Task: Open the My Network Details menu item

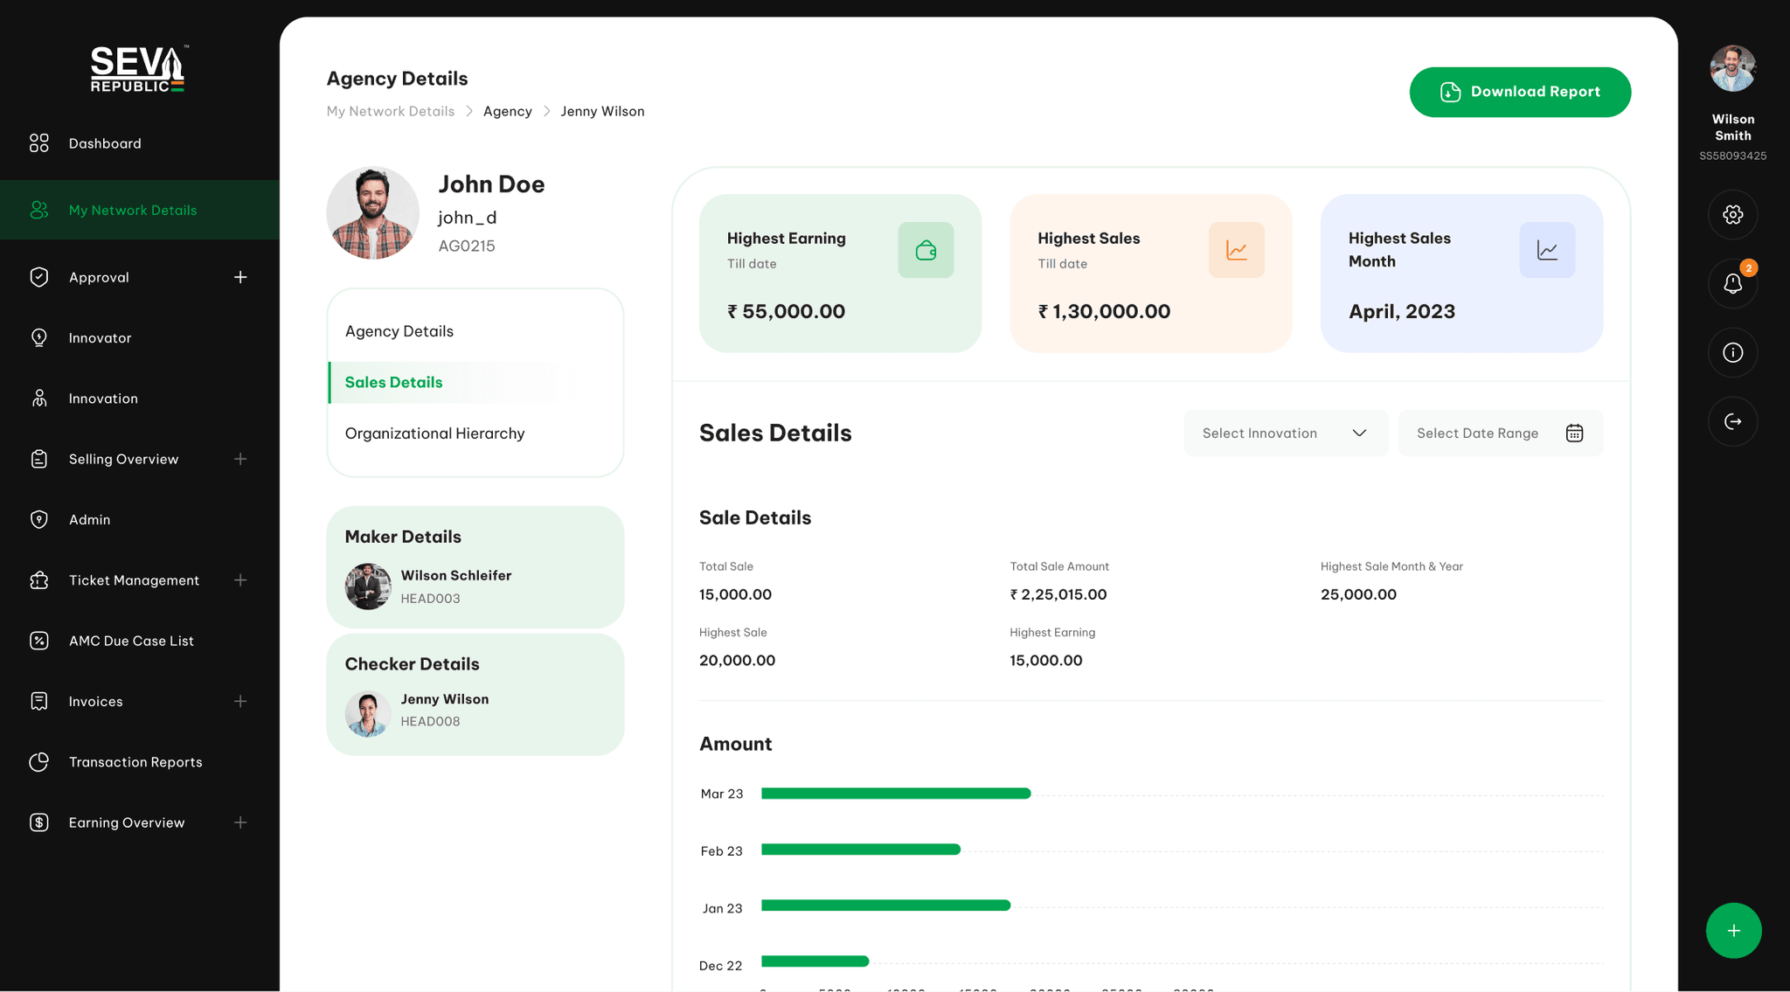Action: 140,210
